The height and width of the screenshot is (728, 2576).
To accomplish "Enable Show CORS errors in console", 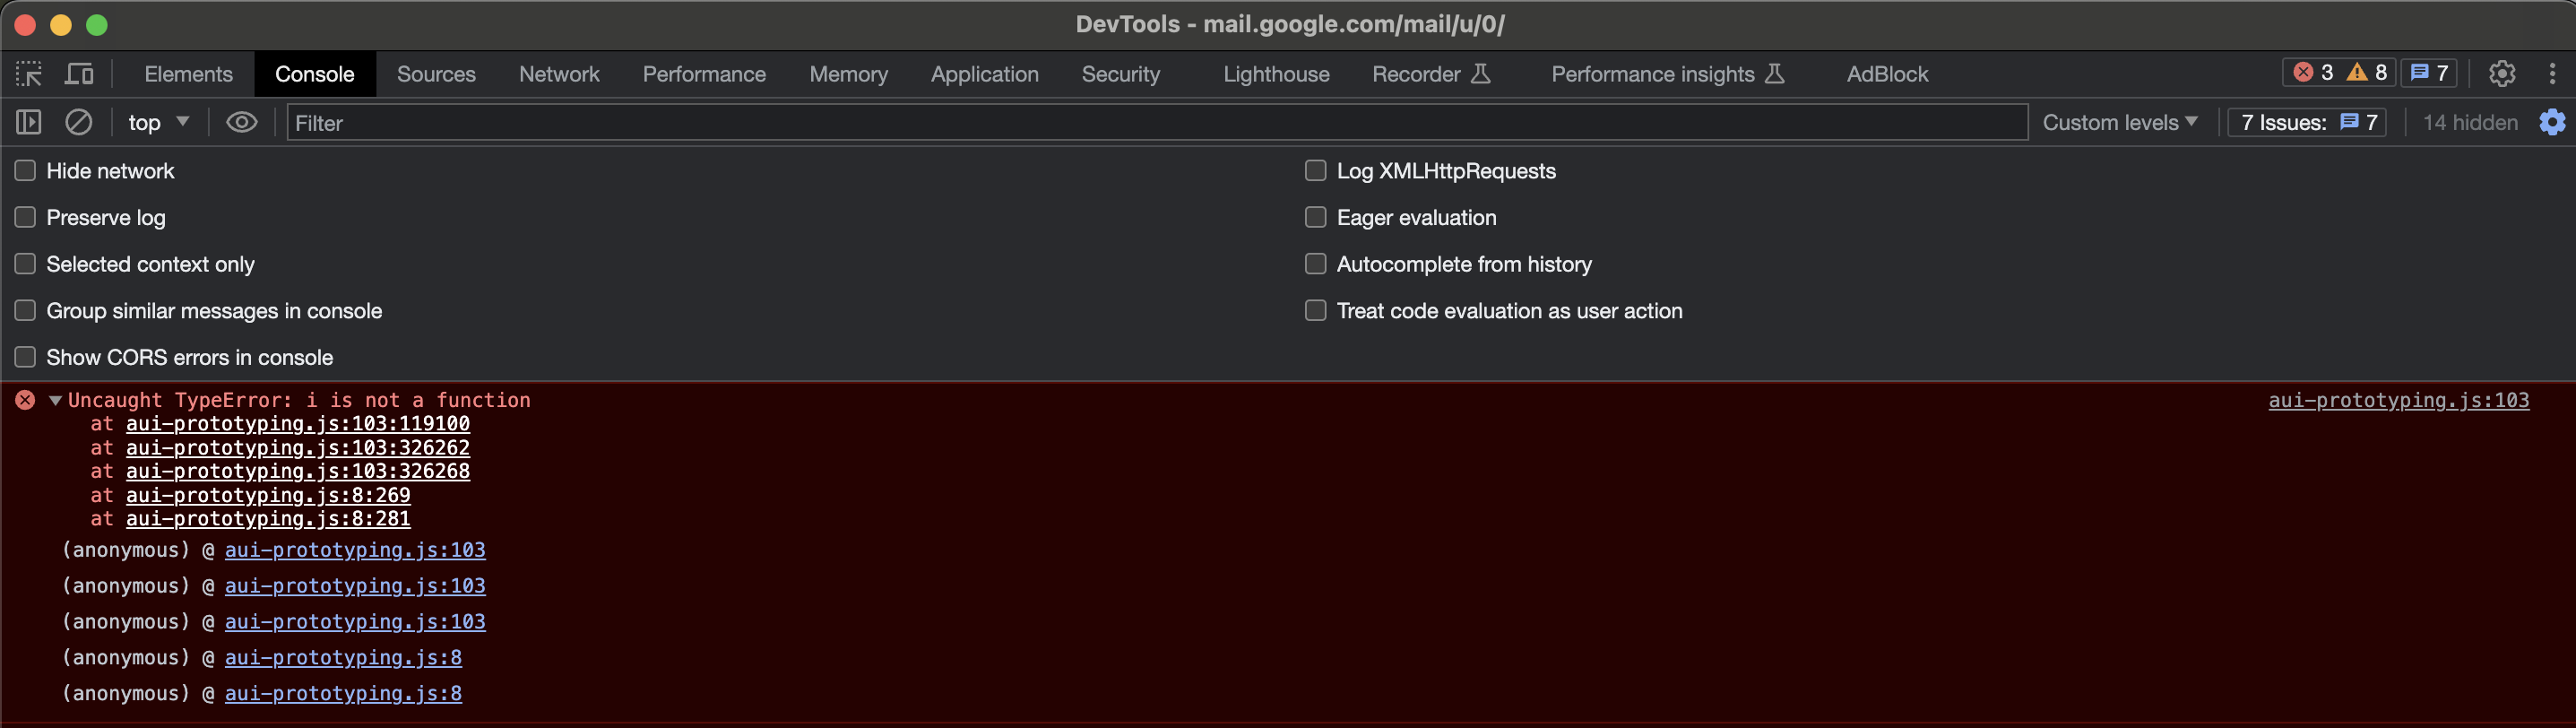I will [25, 357].
